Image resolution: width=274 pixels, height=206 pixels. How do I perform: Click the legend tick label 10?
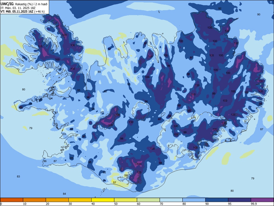pyautogui.click(x=25, y=204)
